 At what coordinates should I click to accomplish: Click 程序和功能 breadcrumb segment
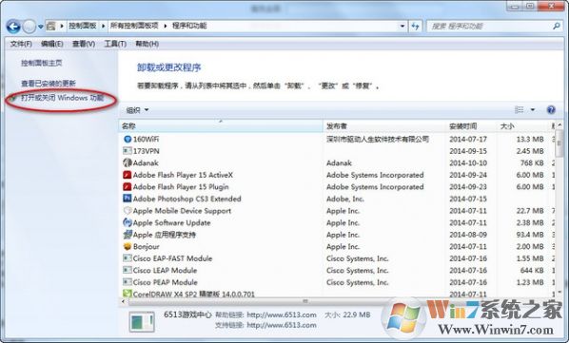tap(189, 26)
